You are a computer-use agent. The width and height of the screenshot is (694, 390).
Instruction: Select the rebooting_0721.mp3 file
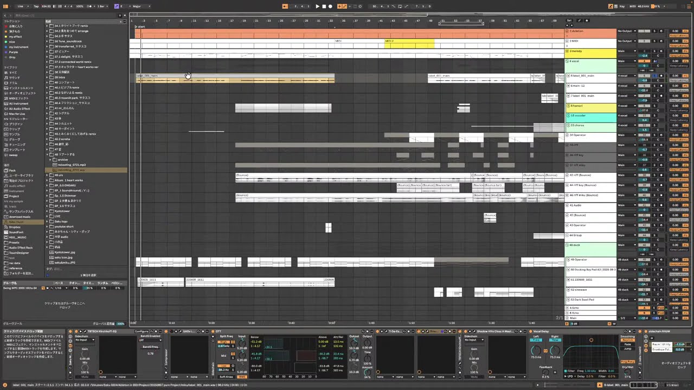coord(72,165)
